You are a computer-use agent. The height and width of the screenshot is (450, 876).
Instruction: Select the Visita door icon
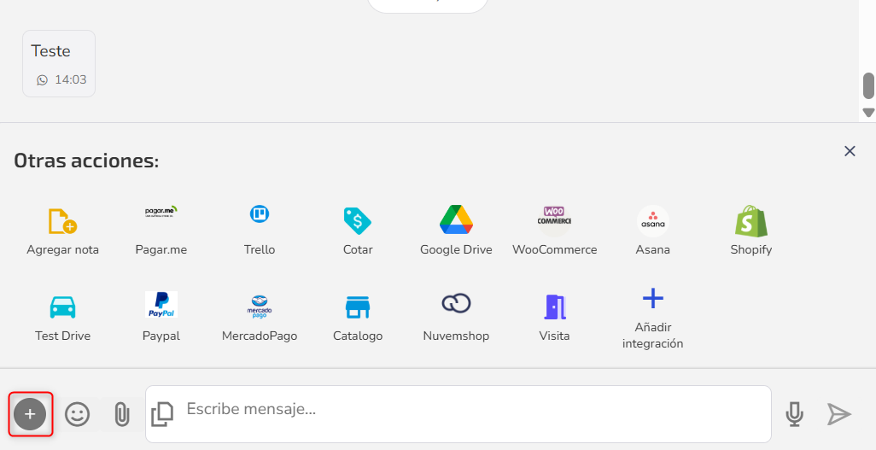(x=554, y=307)
